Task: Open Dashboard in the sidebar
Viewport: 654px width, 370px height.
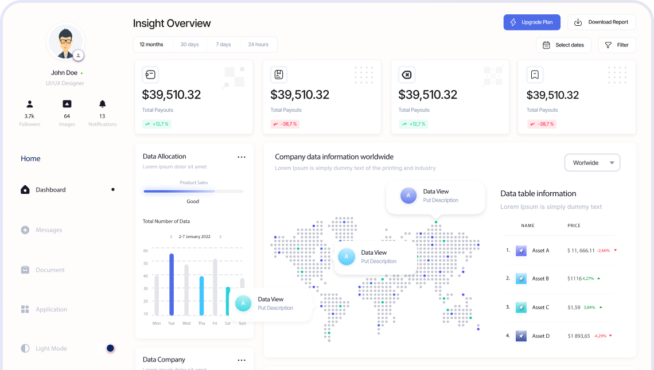Action: tap(50, 190)
